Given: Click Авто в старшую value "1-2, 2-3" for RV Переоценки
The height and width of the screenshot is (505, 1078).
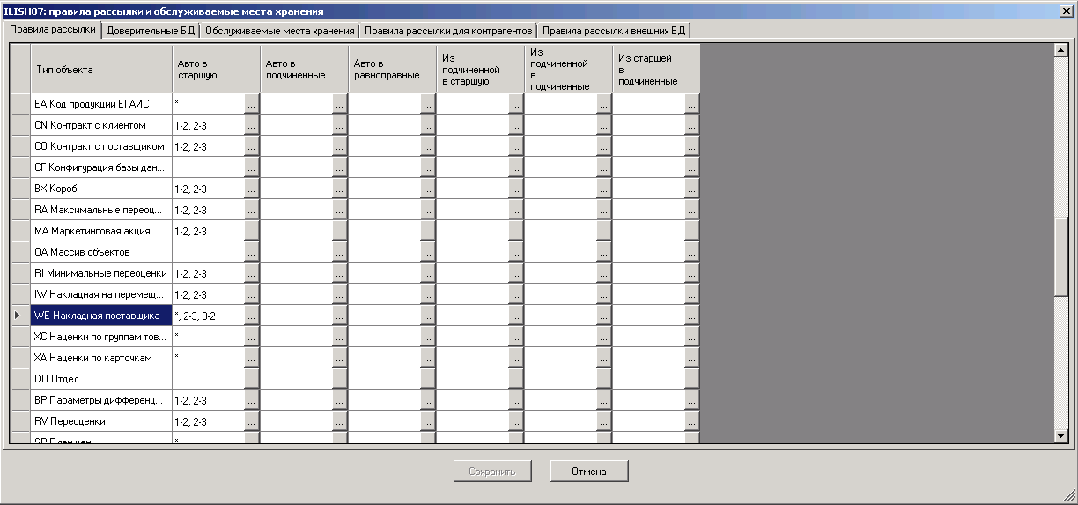Looking at the screenshot, I should click(190, 421).
